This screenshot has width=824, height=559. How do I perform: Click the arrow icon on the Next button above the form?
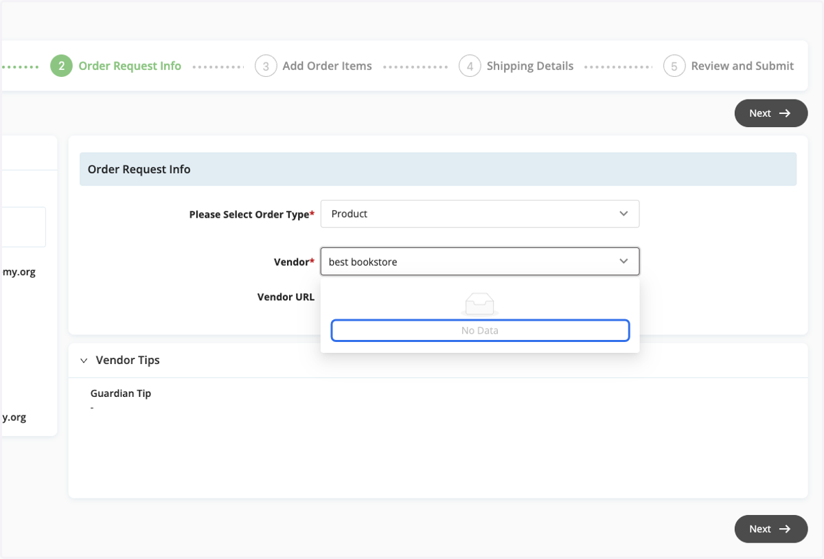(x=785, y=113)
